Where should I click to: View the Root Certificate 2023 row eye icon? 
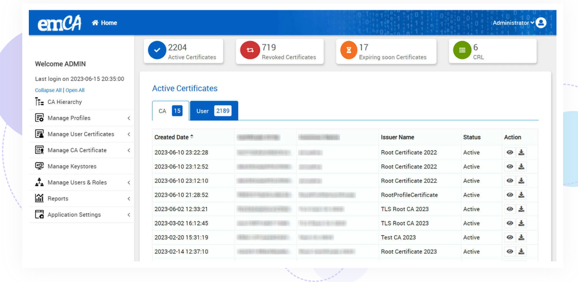coord(510,251)
